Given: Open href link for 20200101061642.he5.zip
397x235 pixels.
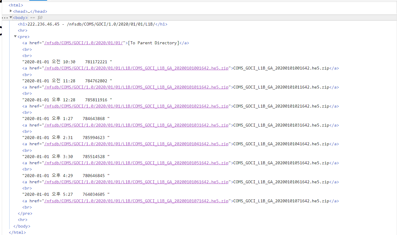Looking at the screenshot, I should coord(136,182).
